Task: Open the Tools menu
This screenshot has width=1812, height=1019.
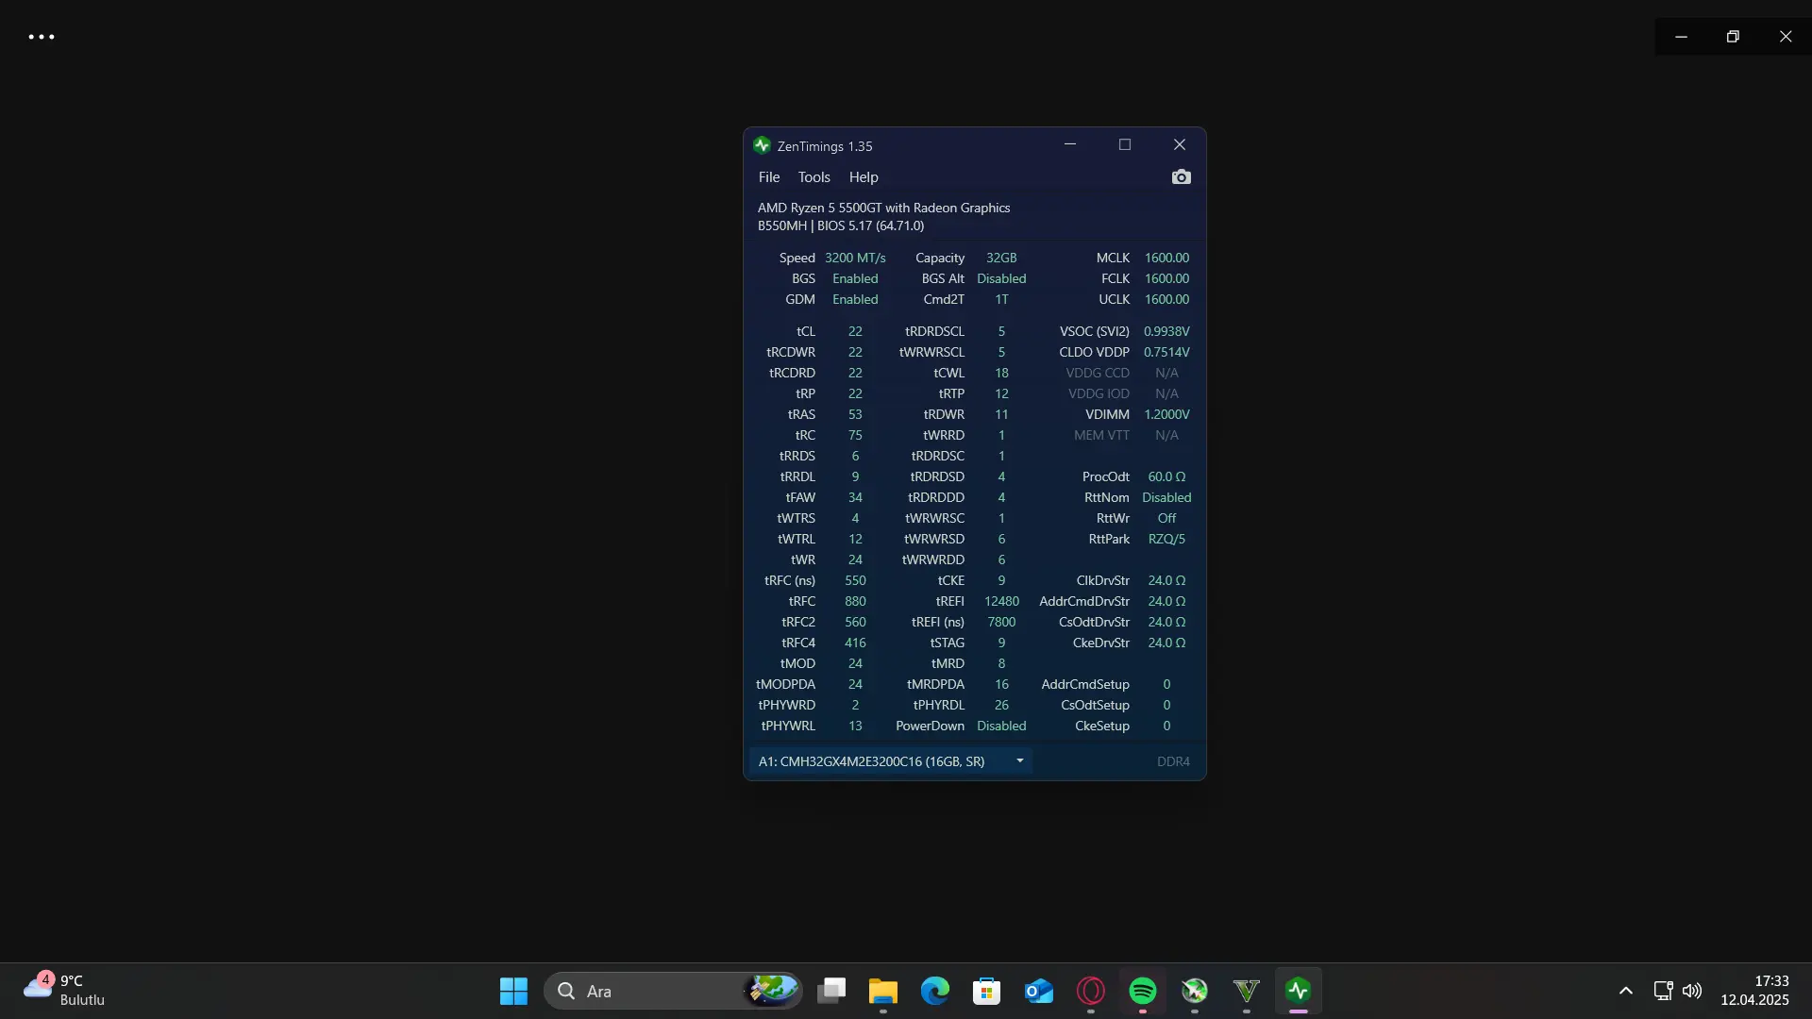Action: tap(814, 177)
